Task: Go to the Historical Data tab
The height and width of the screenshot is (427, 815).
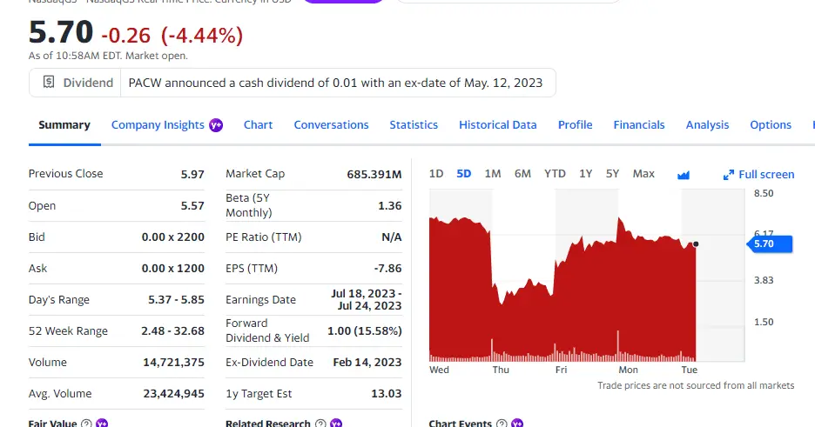Action: point(498,125)
